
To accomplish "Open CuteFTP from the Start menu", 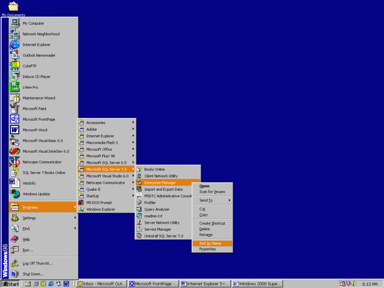I will click(x=30, y=66).
